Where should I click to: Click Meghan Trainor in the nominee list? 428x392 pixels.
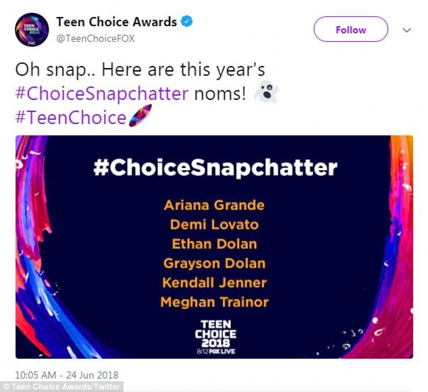214,302
